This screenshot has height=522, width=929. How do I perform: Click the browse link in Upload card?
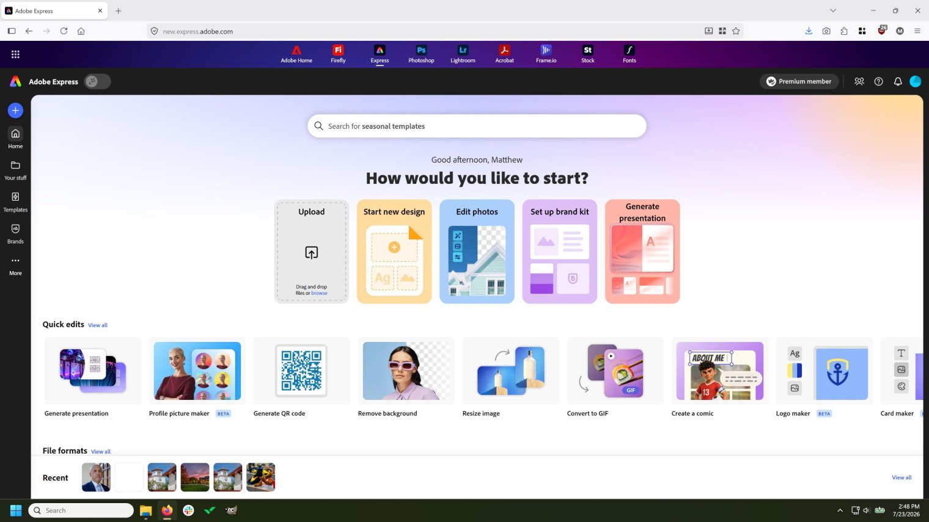coord(319,293)
